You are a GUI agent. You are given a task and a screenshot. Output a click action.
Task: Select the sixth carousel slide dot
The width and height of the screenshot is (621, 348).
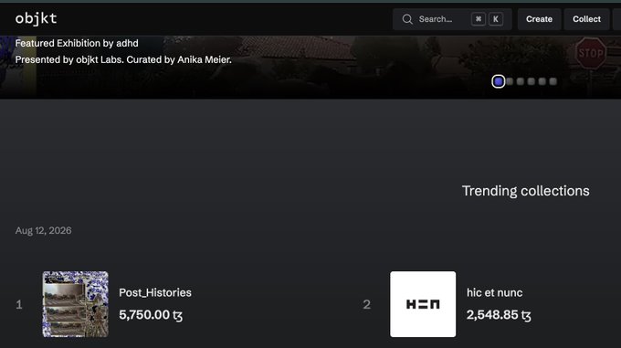click(553, 81)
